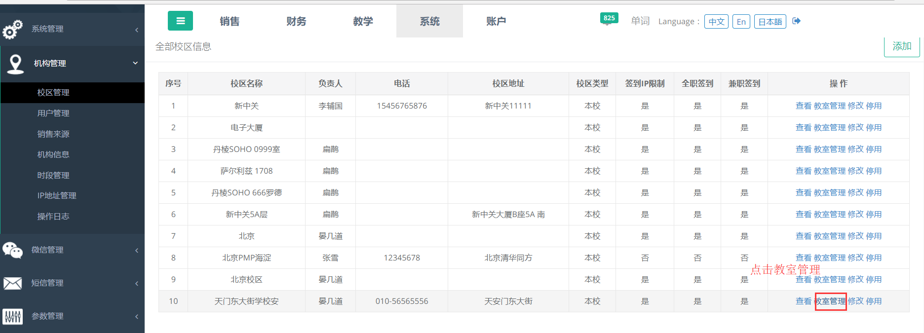Screen dimensions: 924x333
Task: Click the phone cell 010-56565556
Action: pyautogui.click(x=402, y=301)
